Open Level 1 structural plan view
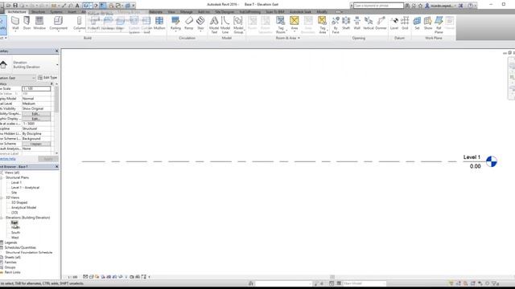Screen dimensions: 515x289 (16, 182)
